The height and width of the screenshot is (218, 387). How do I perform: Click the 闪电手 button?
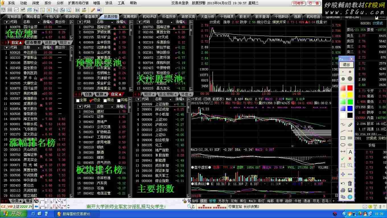[299, 3]
